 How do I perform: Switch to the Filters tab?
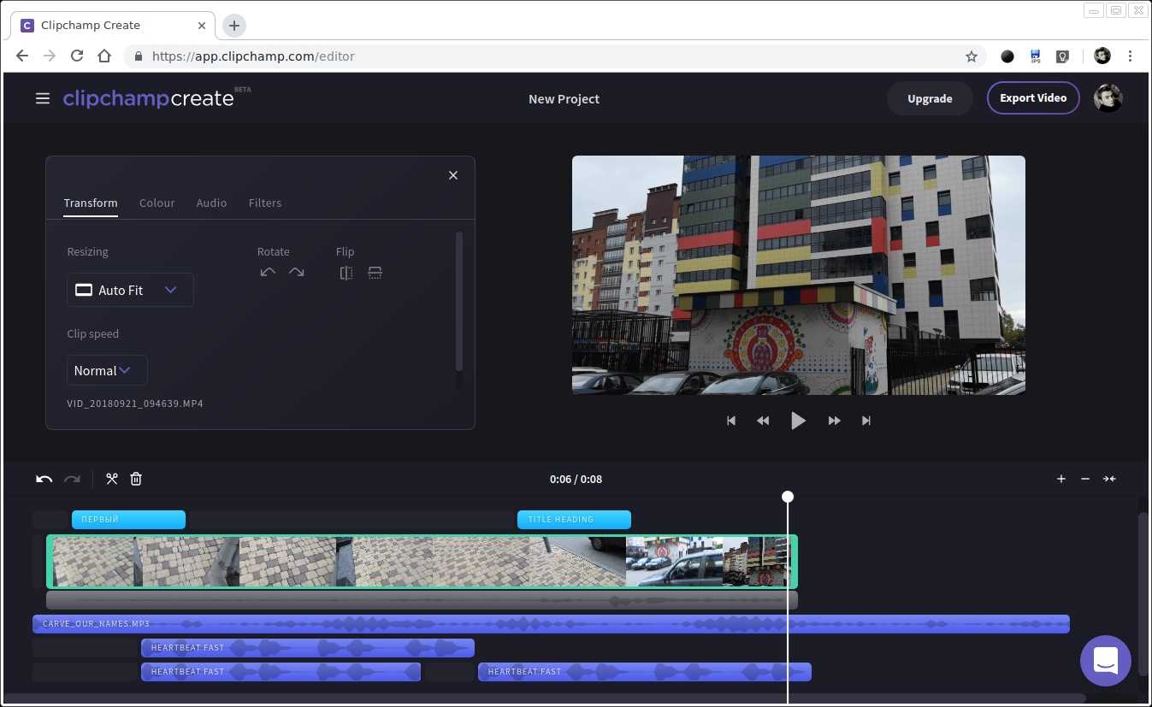pyautogui.click(x=265, y=203)
